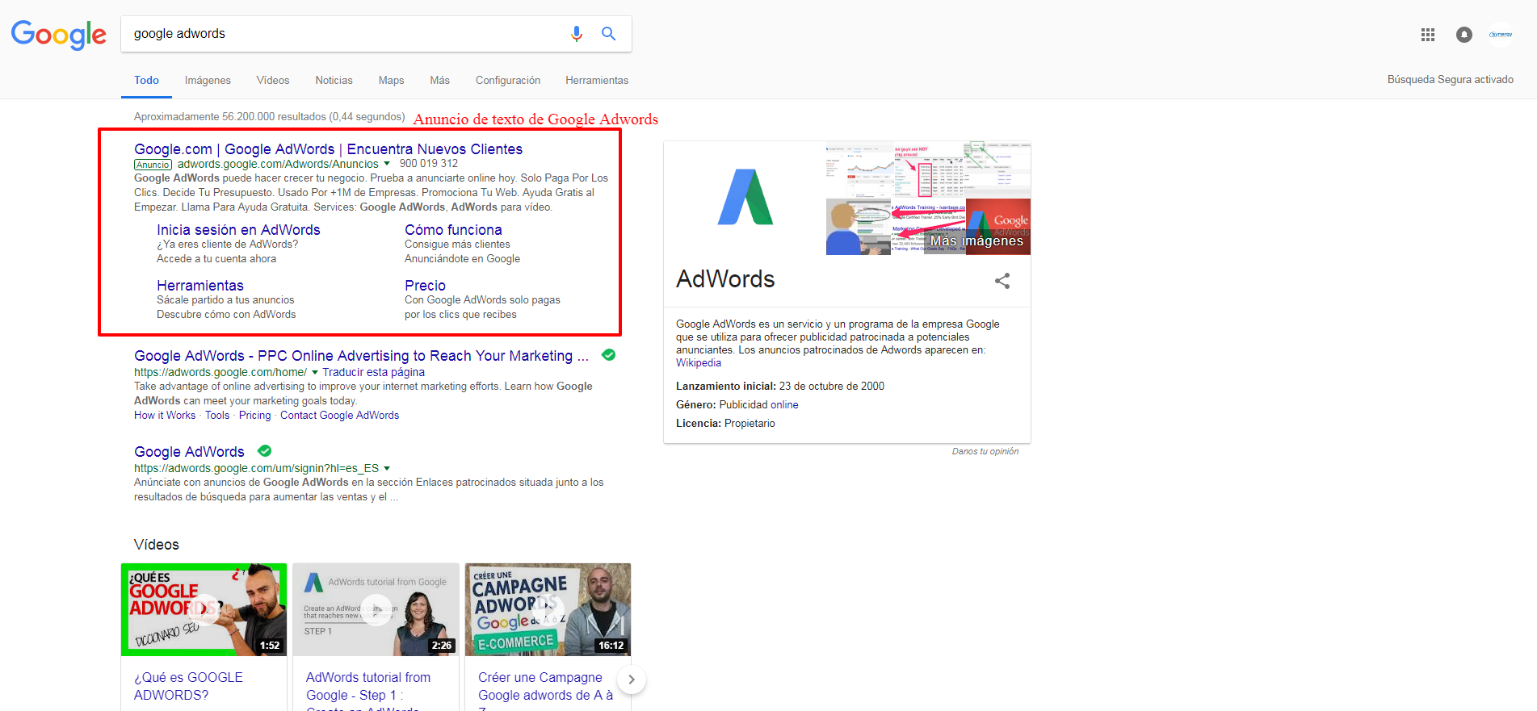This screenshot has width=1537, height=711.
Task: Open the Encuentra Nuevos Clientes ad headline
Action: click(x=328, y=149)
